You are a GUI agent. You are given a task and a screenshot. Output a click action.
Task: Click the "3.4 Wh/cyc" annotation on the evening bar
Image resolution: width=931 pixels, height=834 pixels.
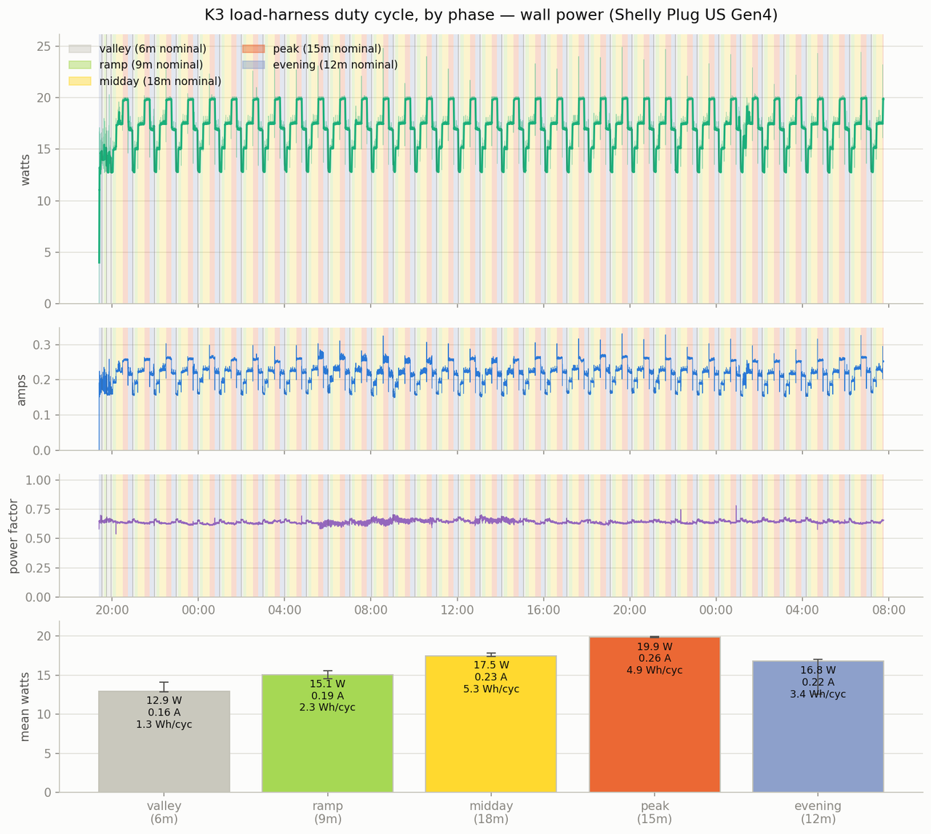pos(818,694)
